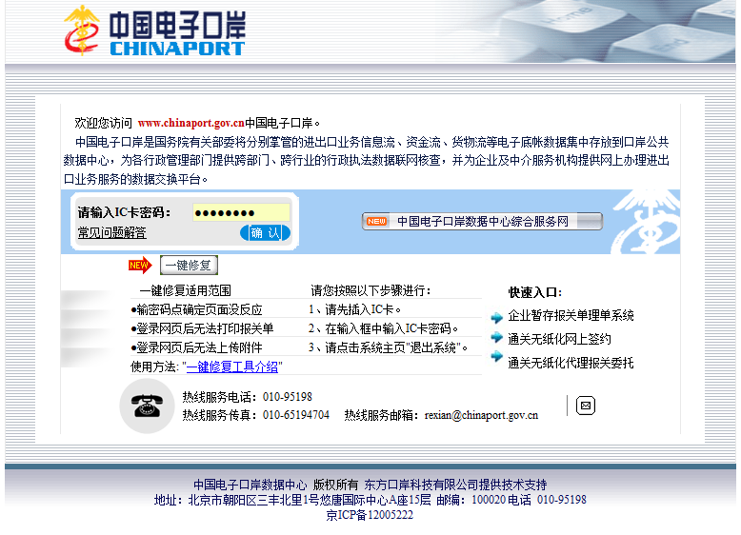Viewport: 741px width, 535px height.
Task: Click the telephone hotline icon
Action: pyautogui.click(x=147, y=406)
